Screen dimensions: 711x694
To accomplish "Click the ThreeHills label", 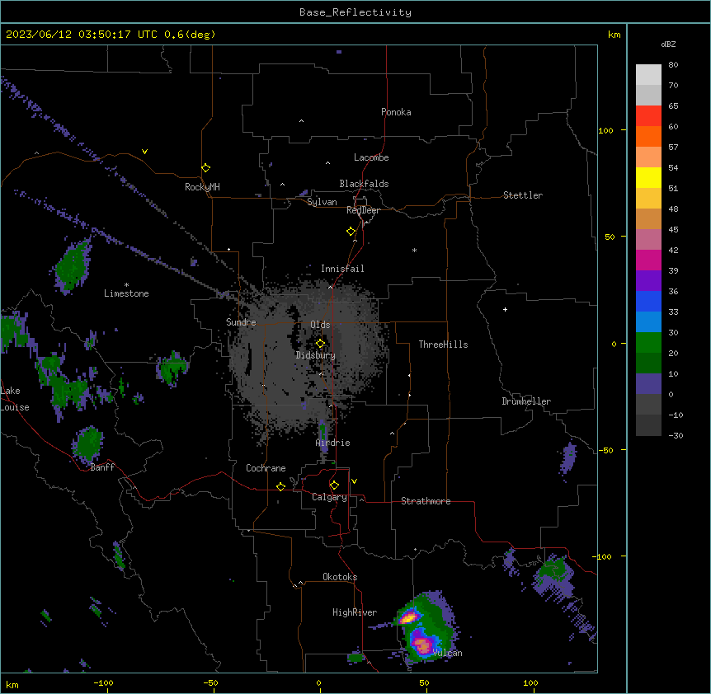I will tap(443, 345).
